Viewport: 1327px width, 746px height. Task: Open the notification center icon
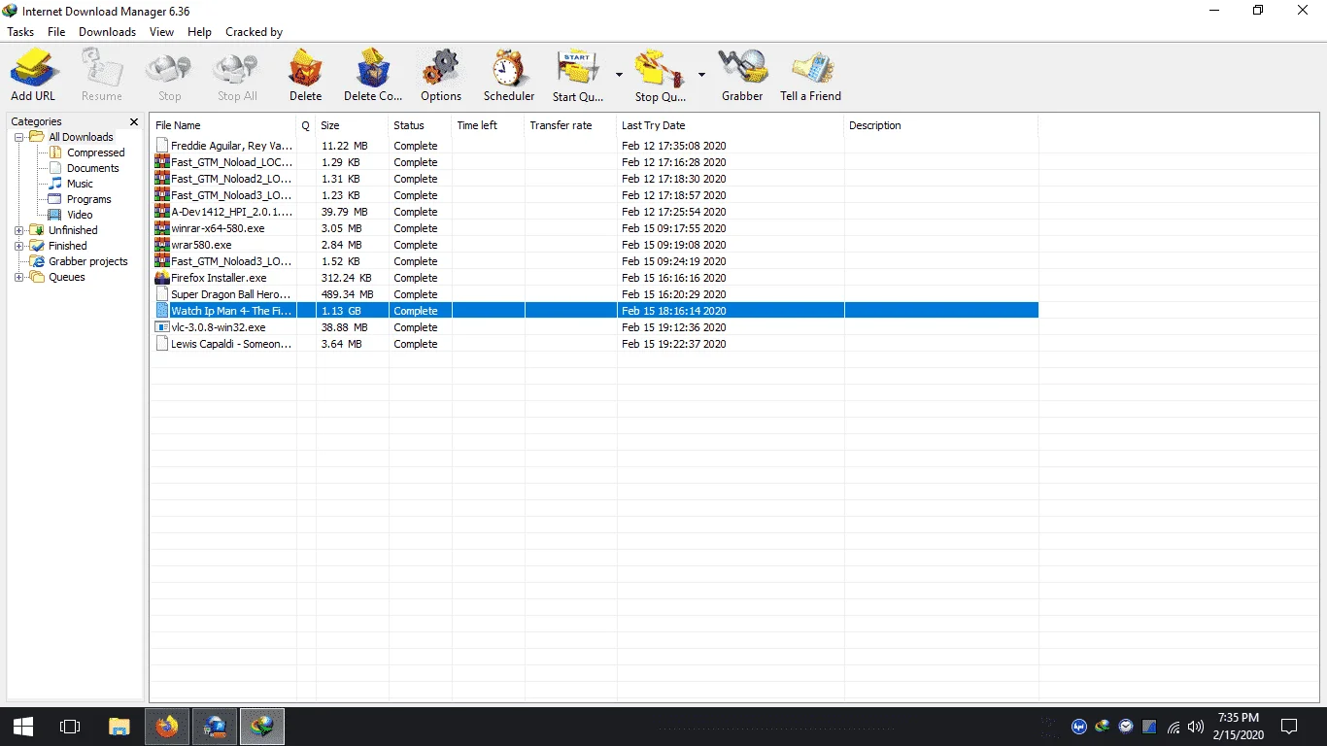(x=1289, y=727)
